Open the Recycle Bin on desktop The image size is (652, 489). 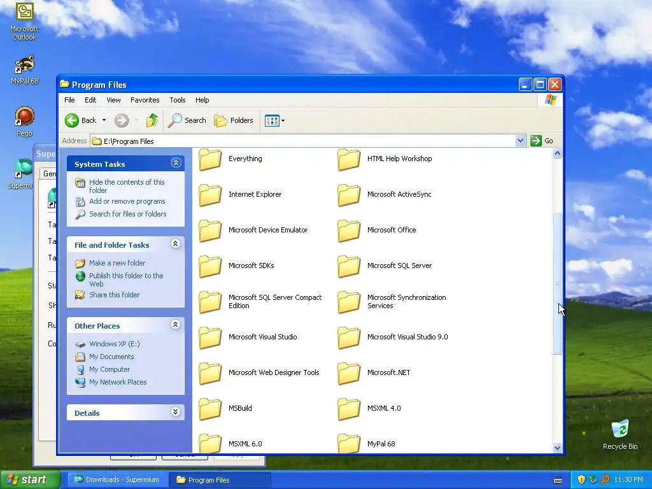click(x=620, y=434)
